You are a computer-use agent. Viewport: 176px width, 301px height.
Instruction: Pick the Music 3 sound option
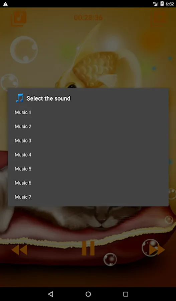click(x=88, y=141)
